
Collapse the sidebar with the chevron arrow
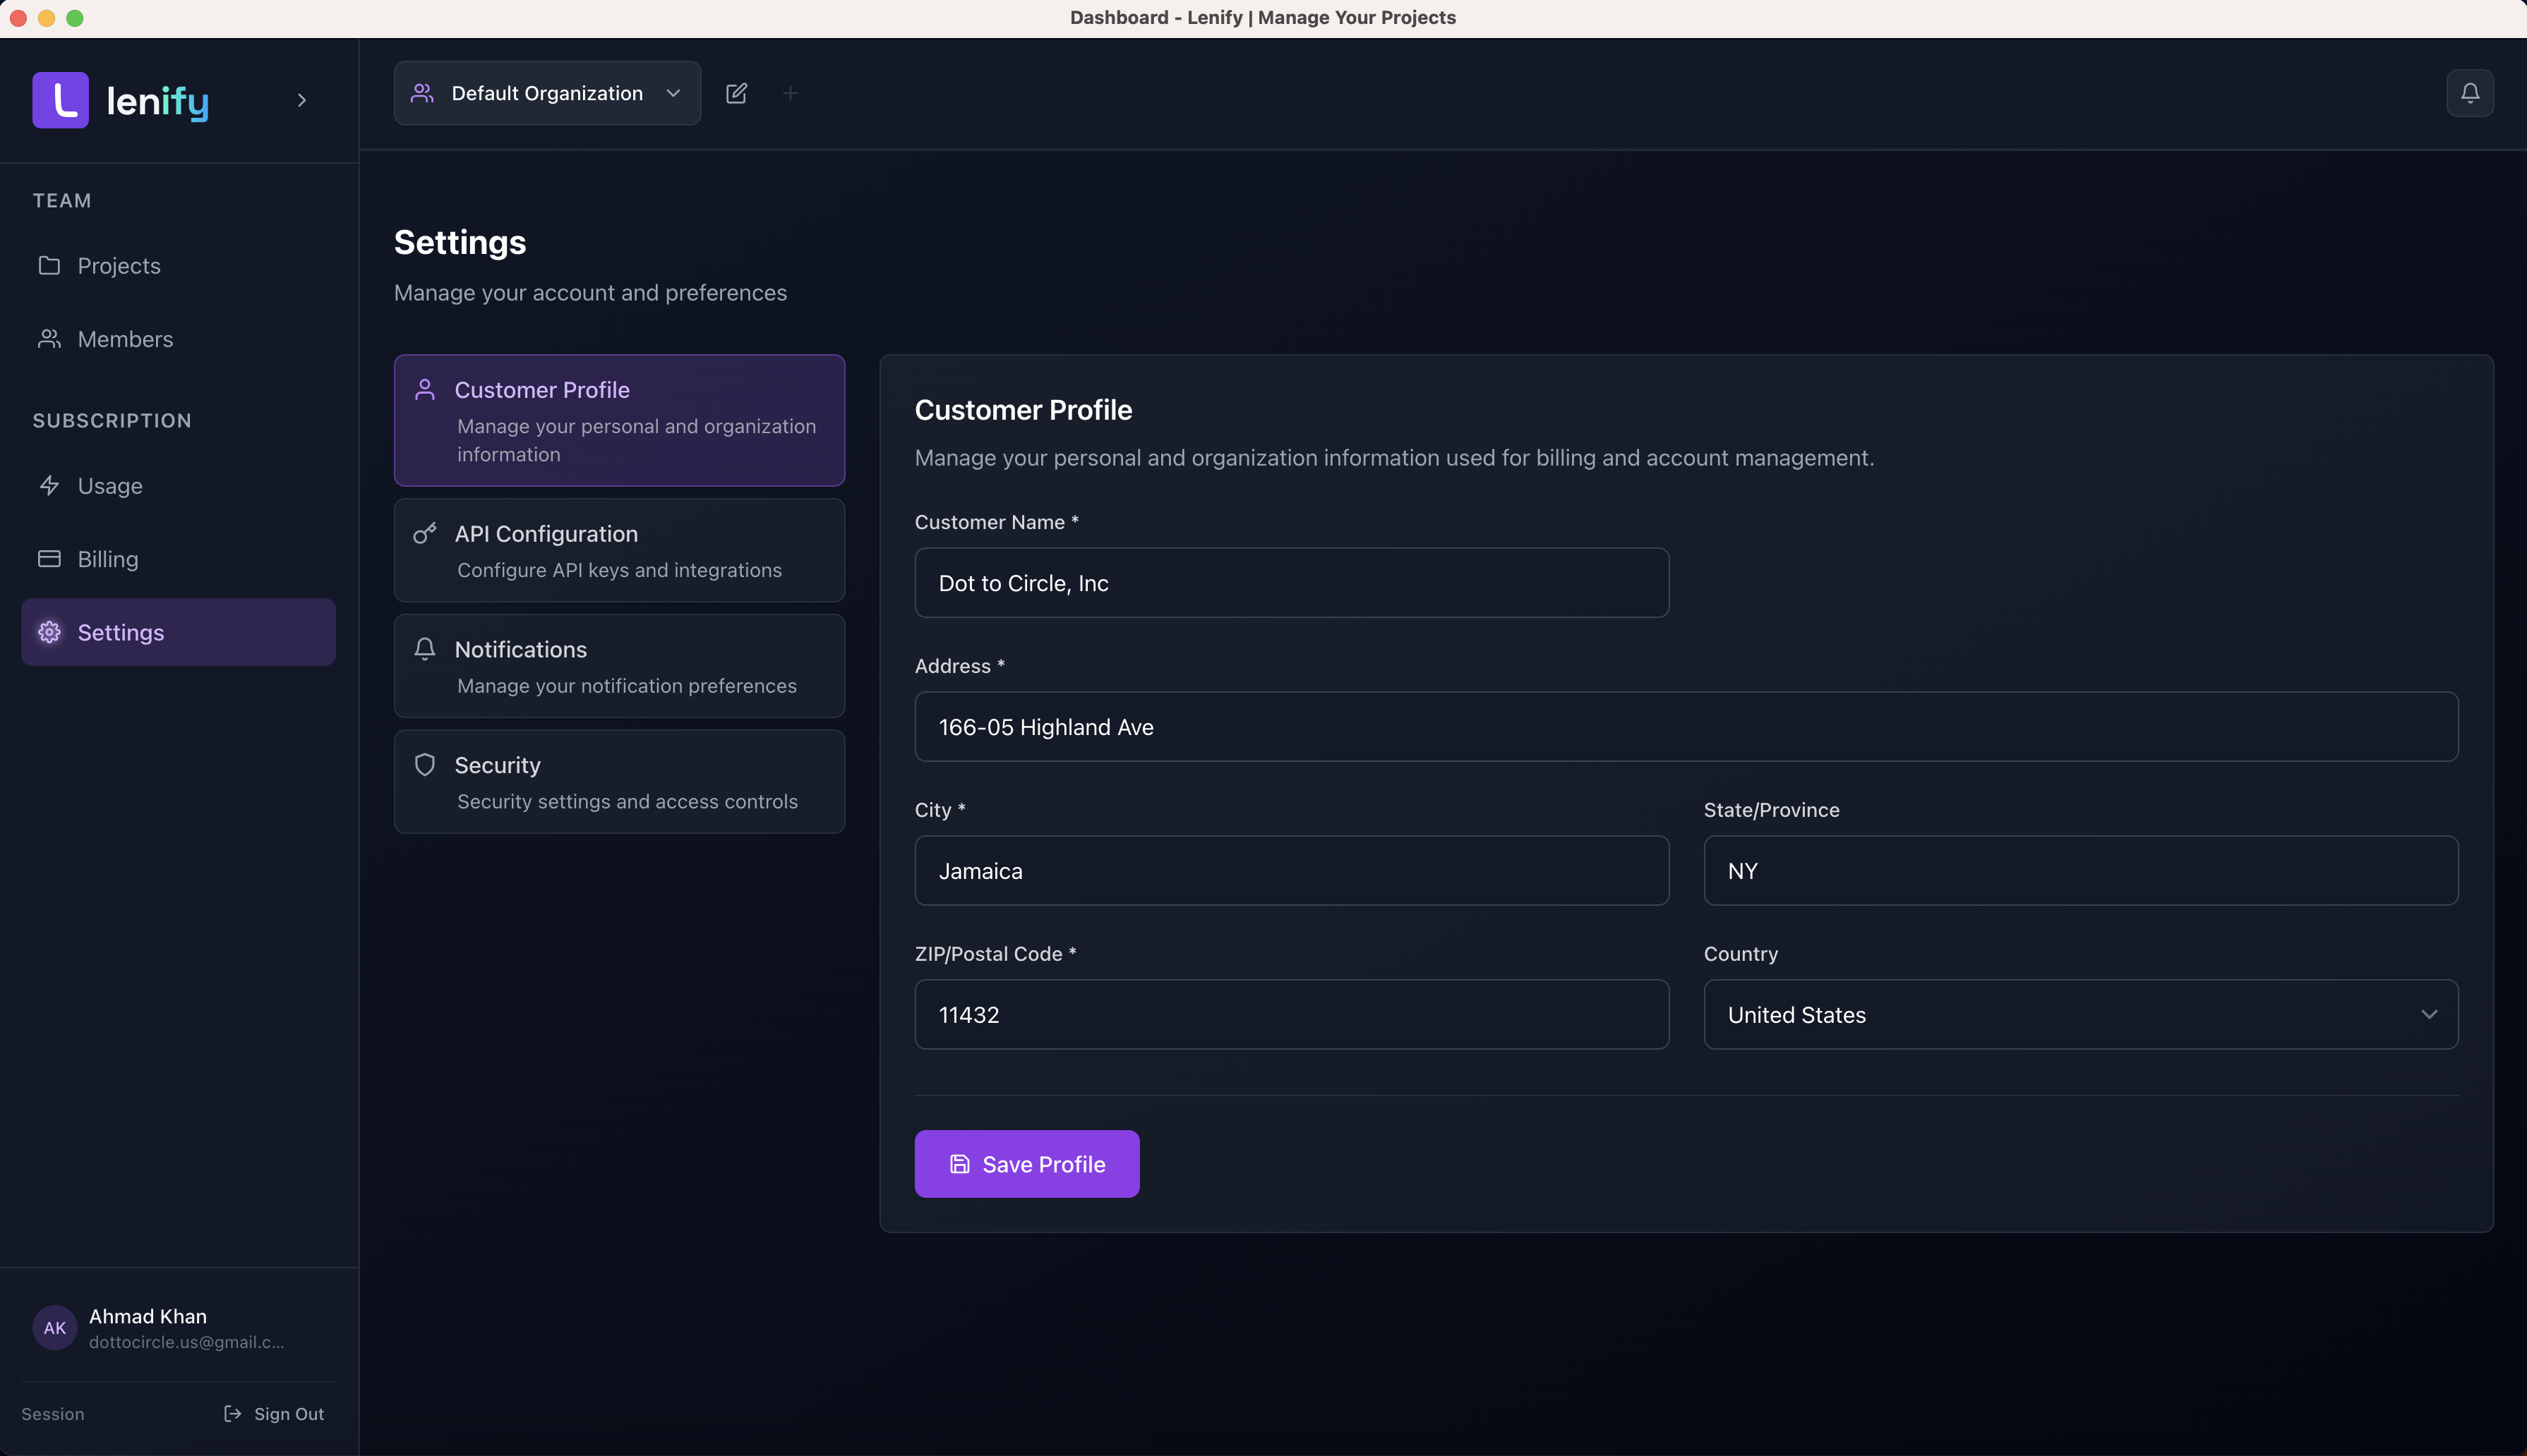tap(301, 100)
